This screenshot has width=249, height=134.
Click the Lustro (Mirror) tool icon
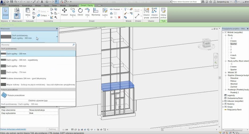105,11
